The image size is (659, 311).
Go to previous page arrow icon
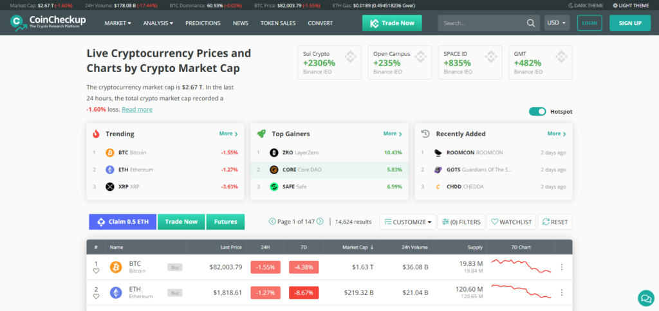click(x=272, y=222)
